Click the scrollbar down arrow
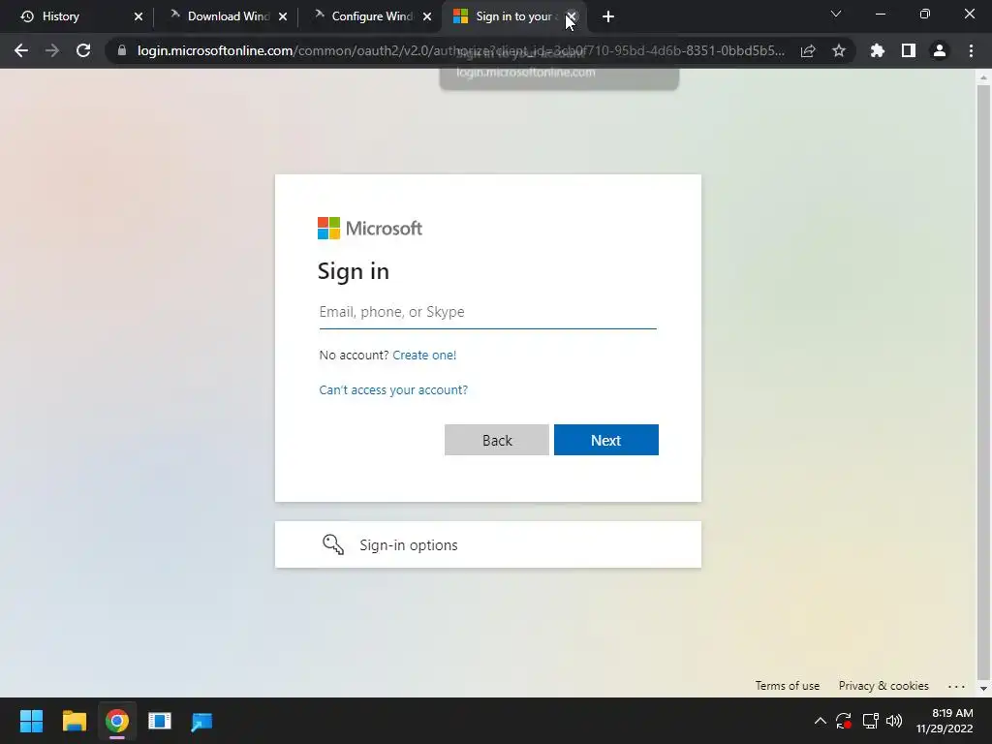This screenshot has height=744, width=992. pos(983,689)
